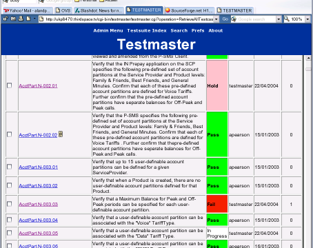Open test case AcctPartN-003.05
This screenshot has height=248, width=313.
tap(39, 234)
